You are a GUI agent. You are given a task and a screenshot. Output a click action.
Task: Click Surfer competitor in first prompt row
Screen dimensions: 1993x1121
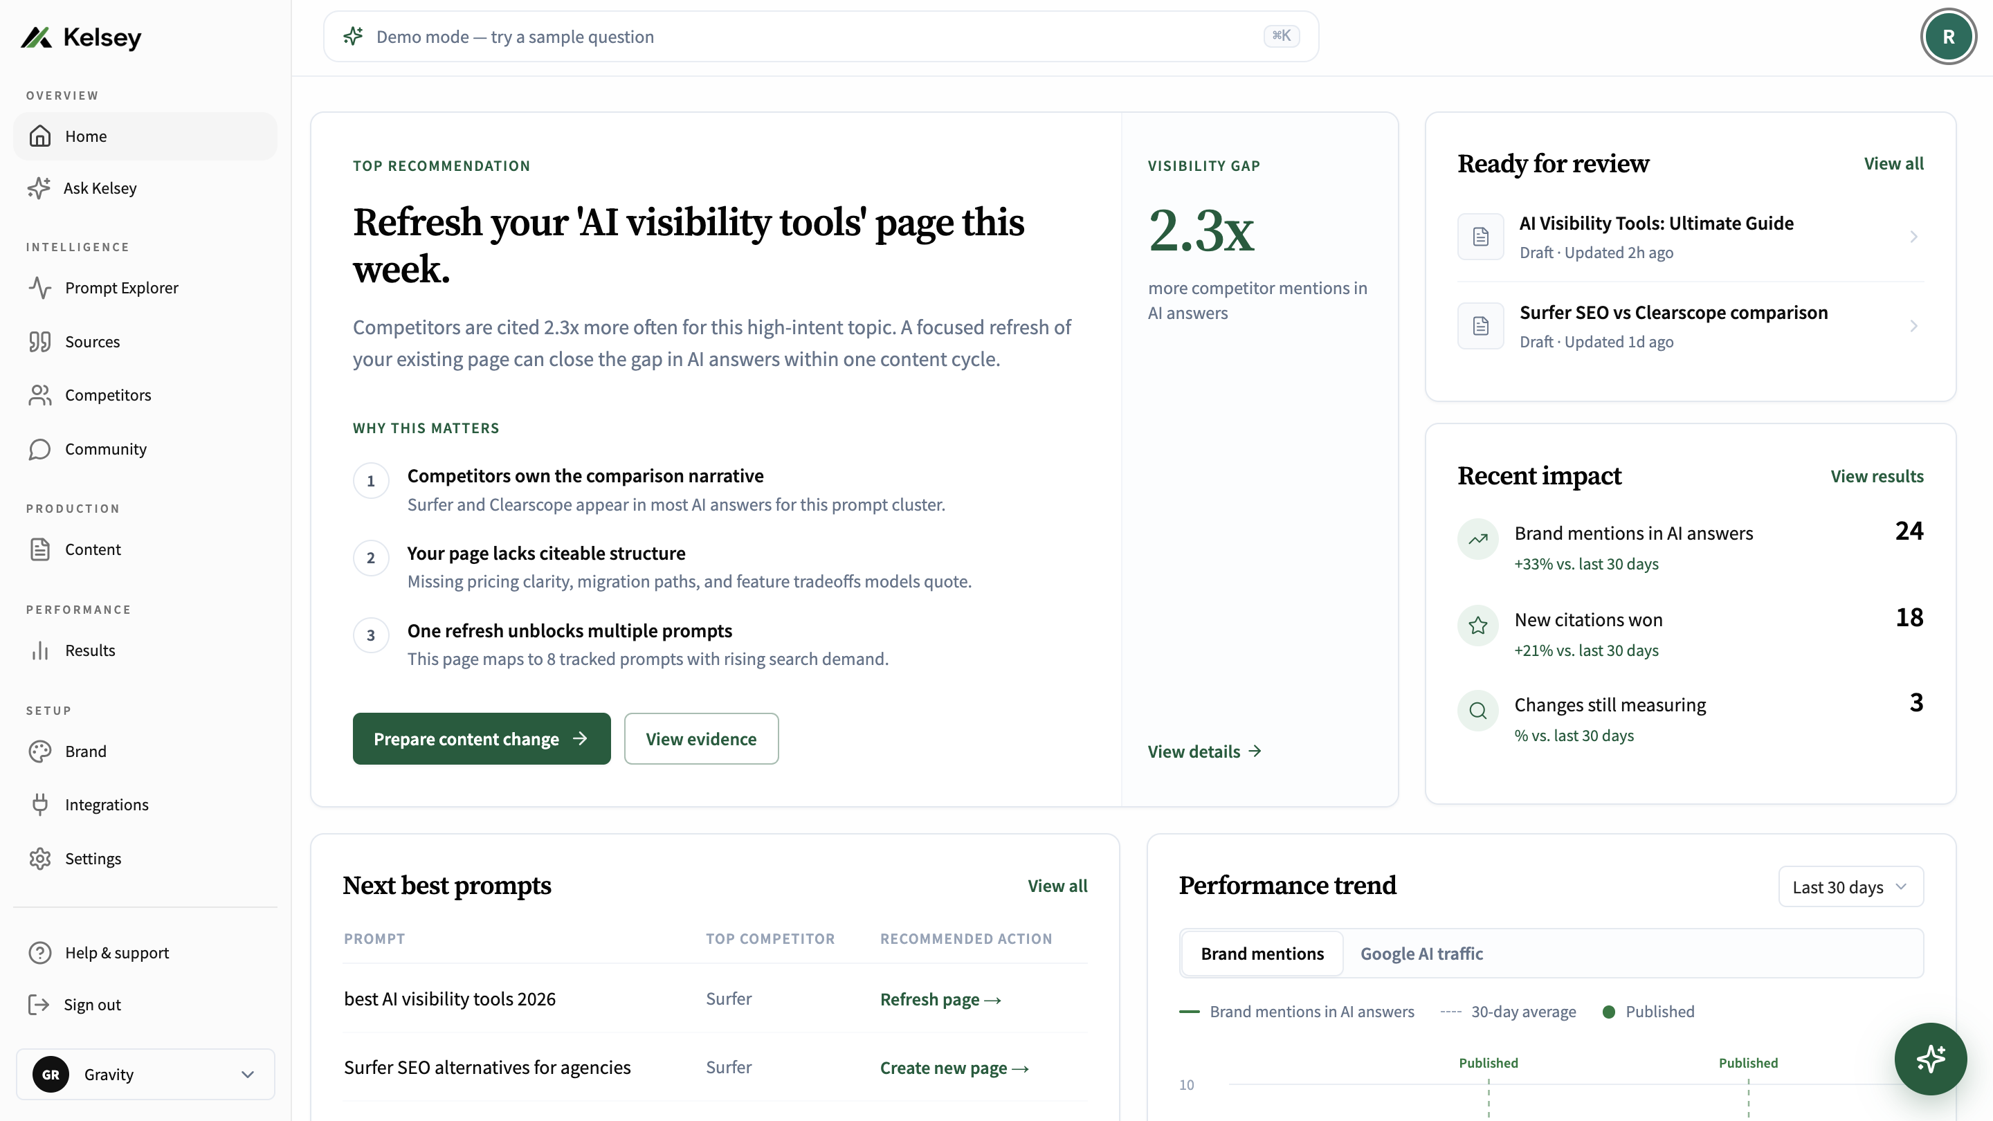[729, 999]
